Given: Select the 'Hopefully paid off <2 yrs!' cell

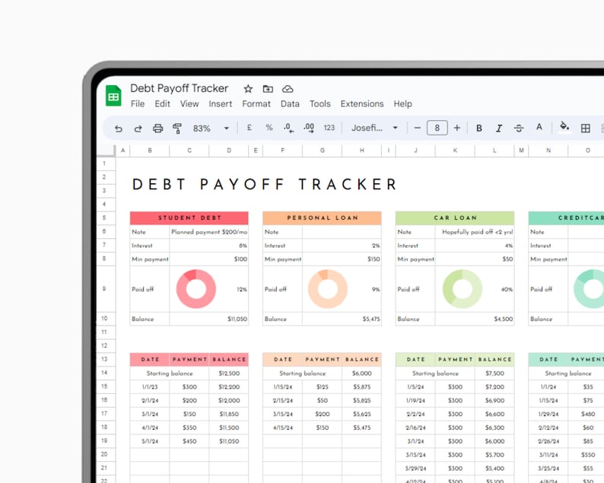Looking at the screenshot, I should click(475, 232).
